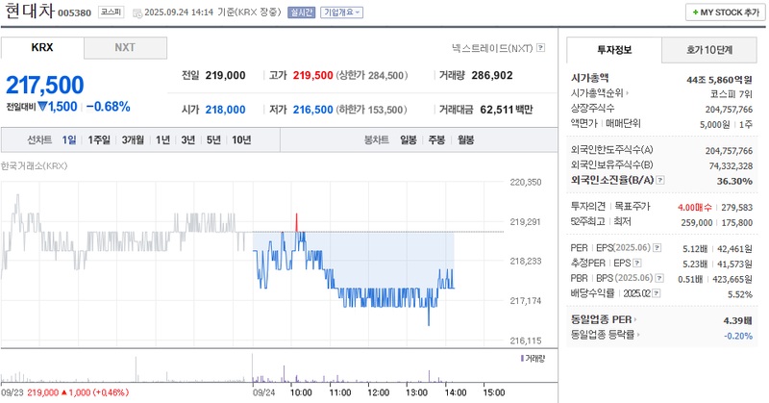The height and width of the screenshot is (403, 769).
Task: Click the MY STOCK 추가 button
Action: pyautogui.click(x=726, y=13)
